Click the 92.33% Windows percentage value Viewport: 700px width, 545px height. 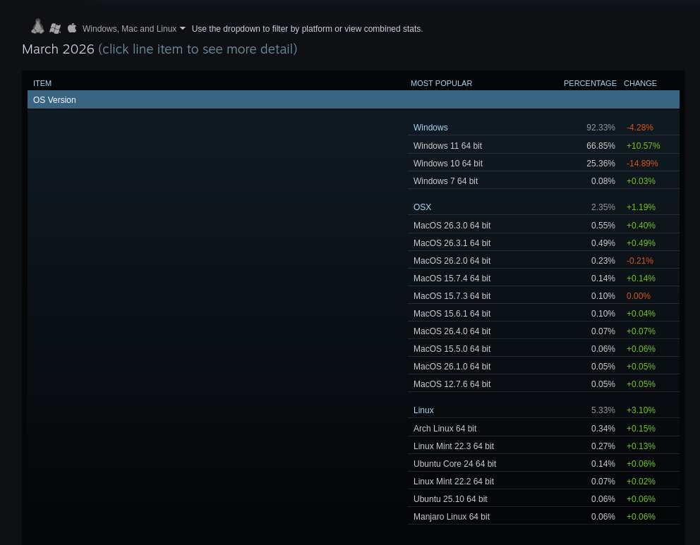tap(601, 128)
